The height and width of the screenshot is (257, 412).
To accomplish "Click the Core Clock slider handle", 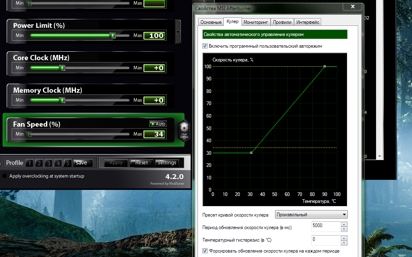I will pyautogui.click(x=63, y=68).
